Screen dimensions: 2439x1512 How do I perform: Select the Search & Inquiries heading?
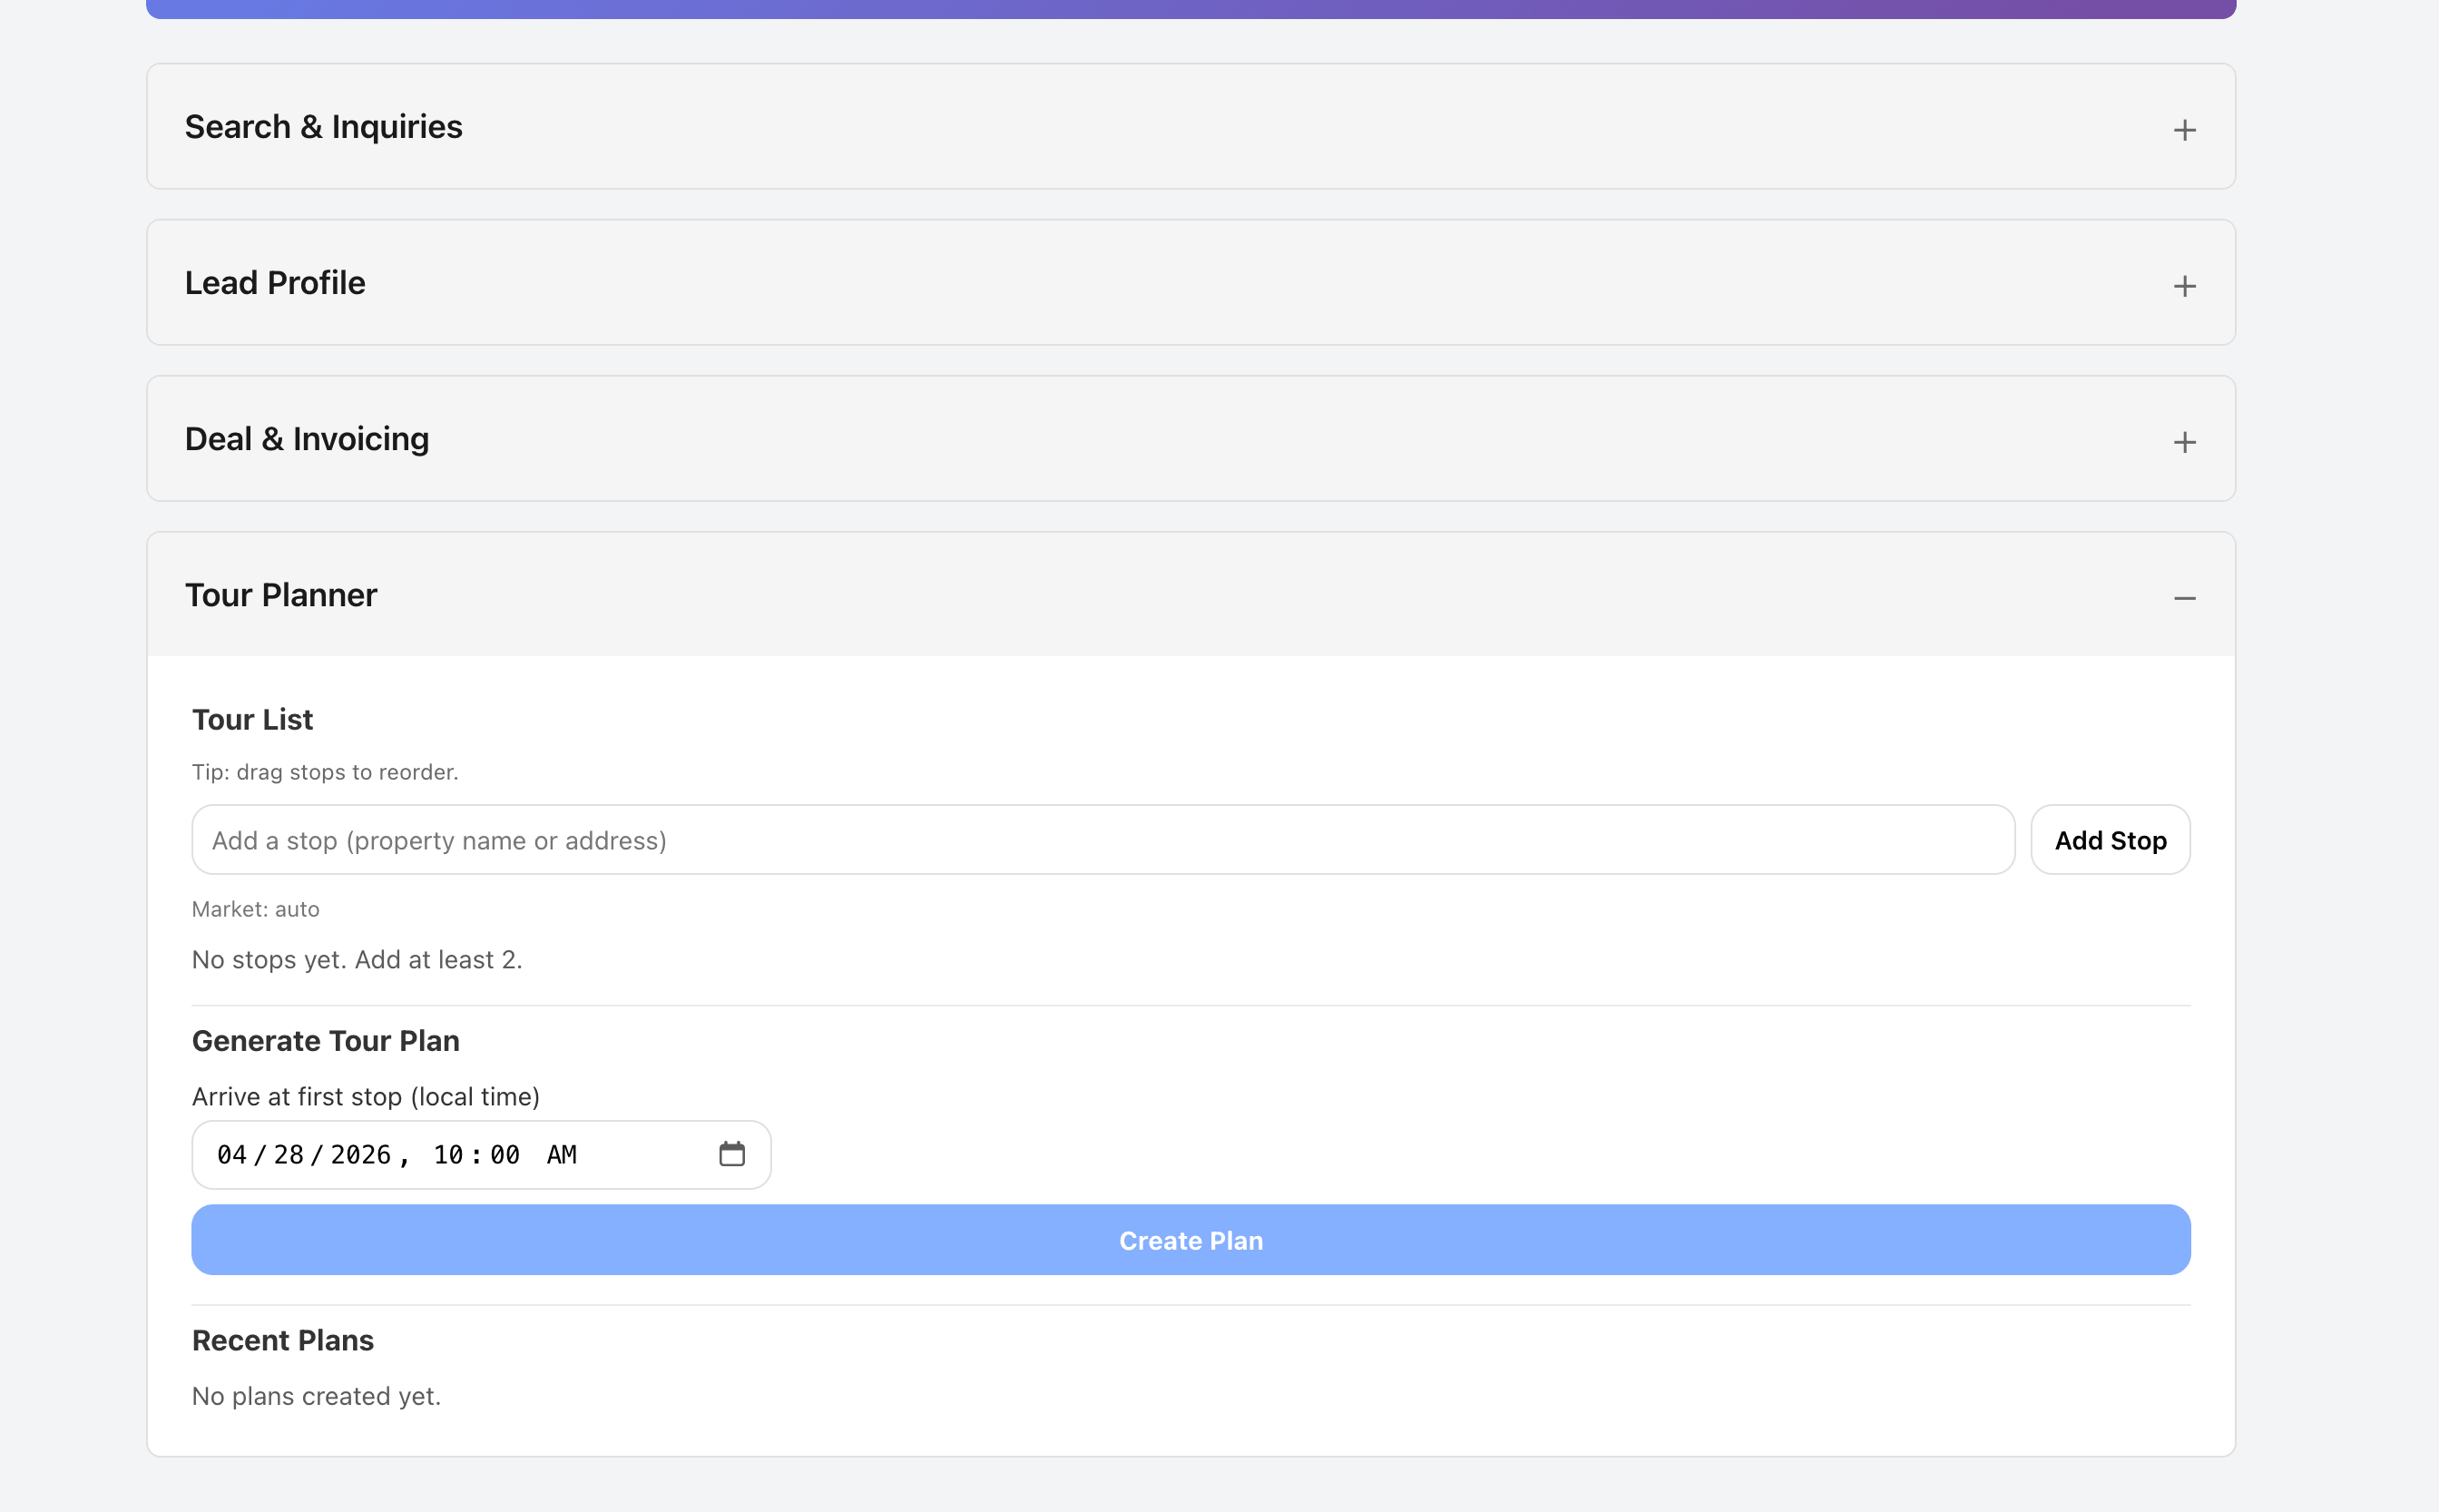click(323, 127)
